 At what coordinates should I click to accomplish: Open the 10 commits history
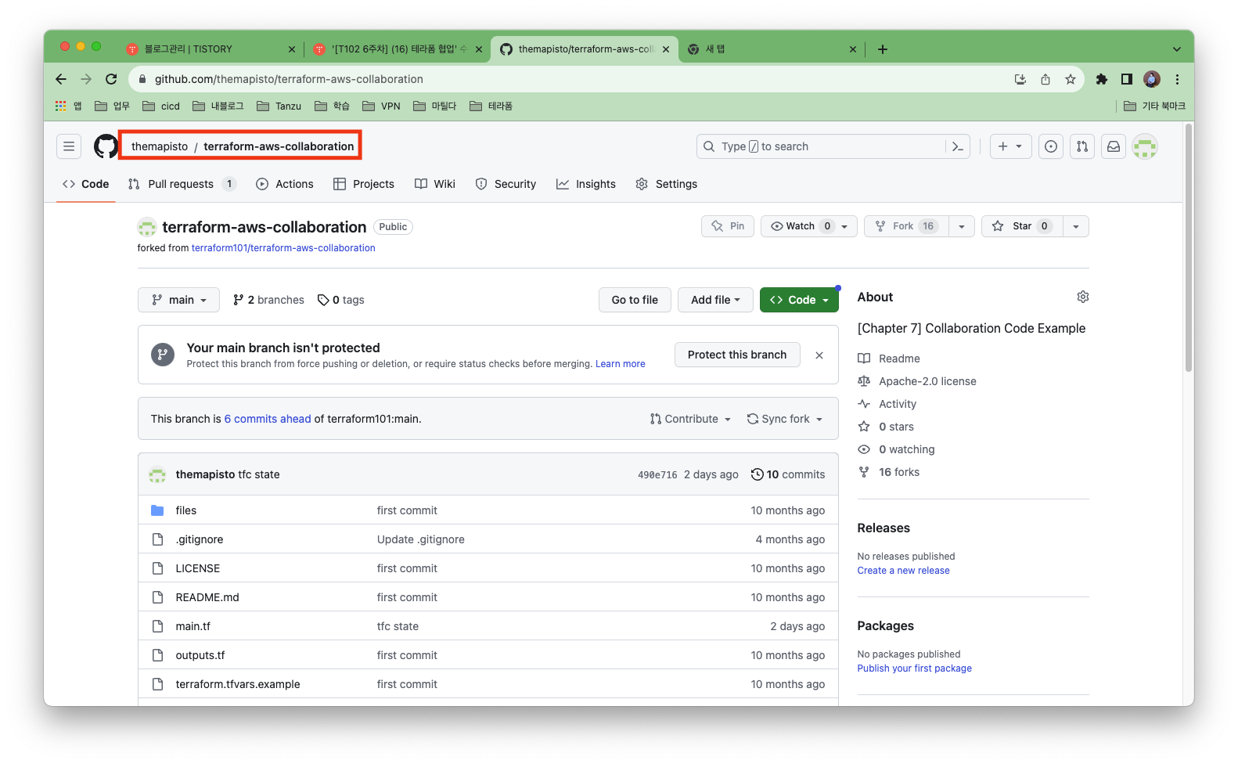point(788,474)
